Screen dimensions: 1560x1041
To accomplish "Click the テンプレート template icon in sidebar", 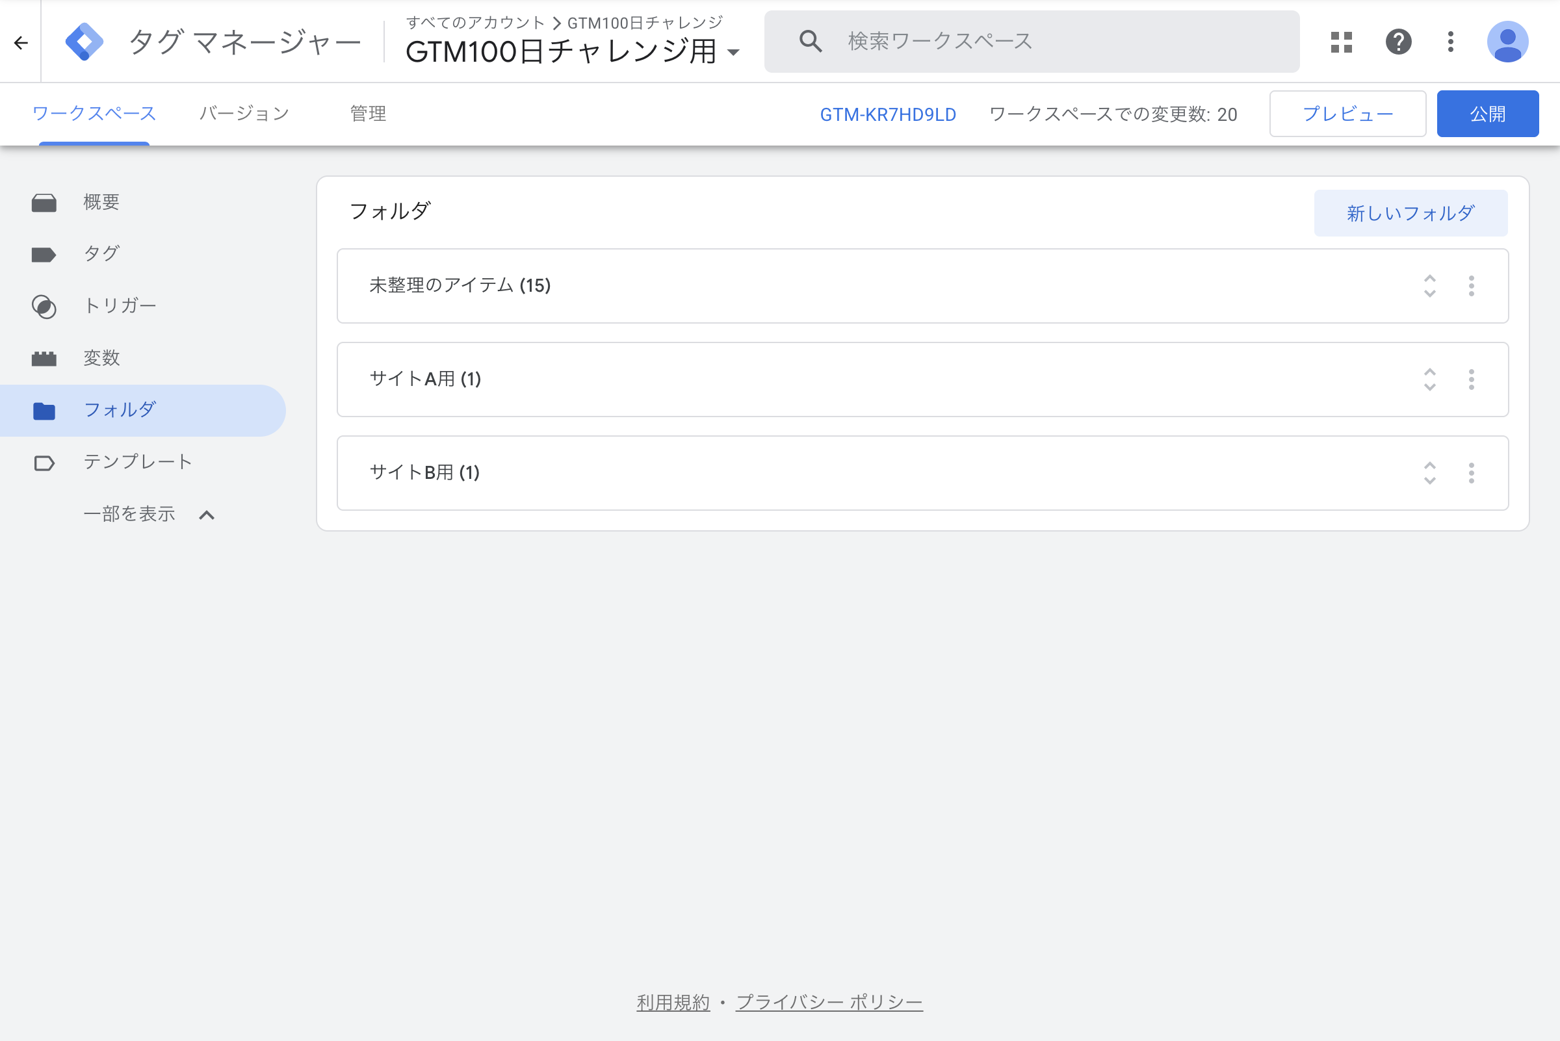I will pos(44,463).
